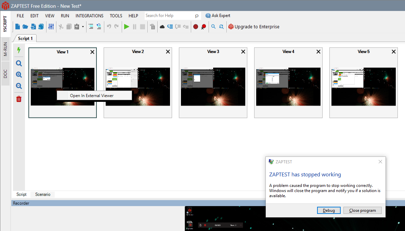405x231 pixels.
Task: Close the View 1 tile
Action: pos(92,52)
